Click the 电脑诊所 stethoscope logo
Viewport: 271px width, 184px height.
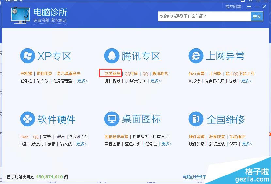tap(20, 15)
